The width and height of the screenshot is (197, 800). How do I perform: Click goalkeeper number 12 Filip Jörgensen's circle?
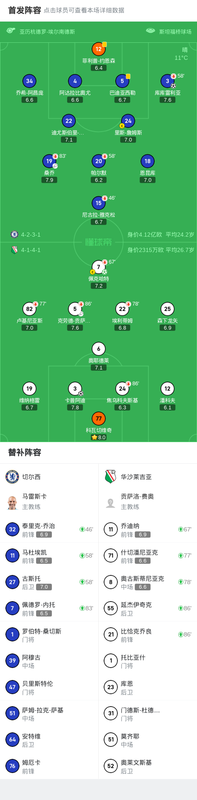[98, 49]
